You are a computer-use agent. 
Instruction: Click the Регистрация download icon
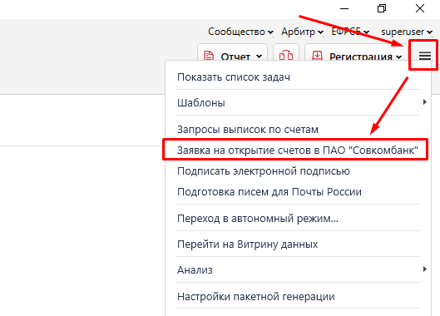317,56
